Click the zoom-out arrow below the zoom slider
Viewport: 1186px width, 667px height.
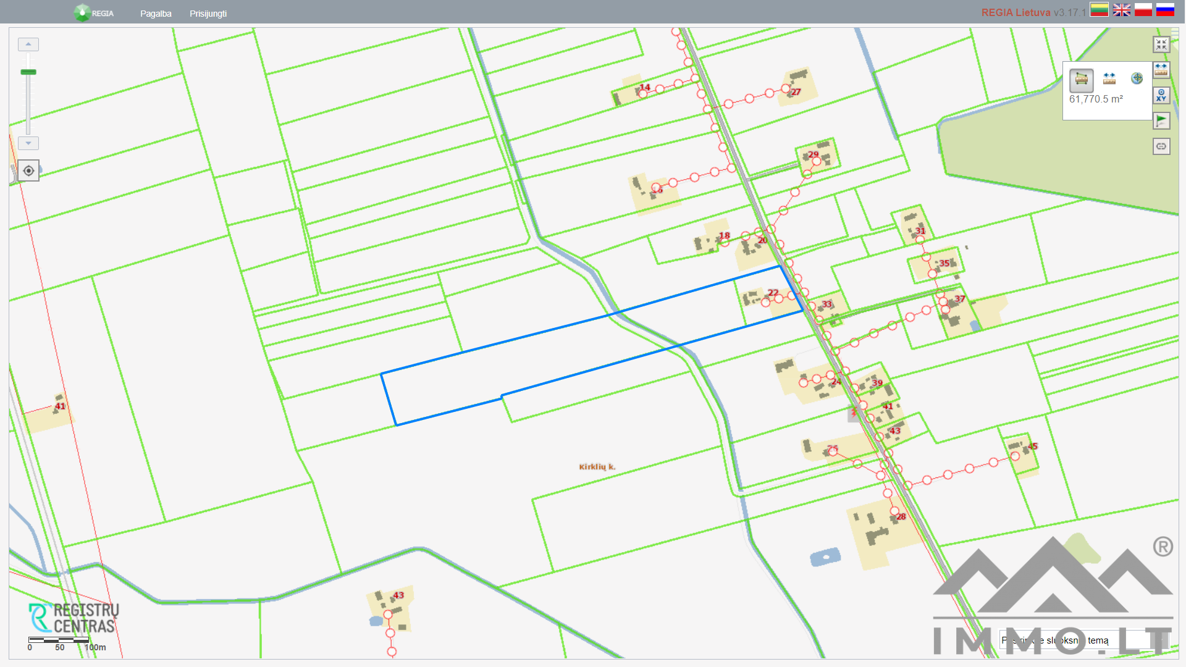point(28,143)
